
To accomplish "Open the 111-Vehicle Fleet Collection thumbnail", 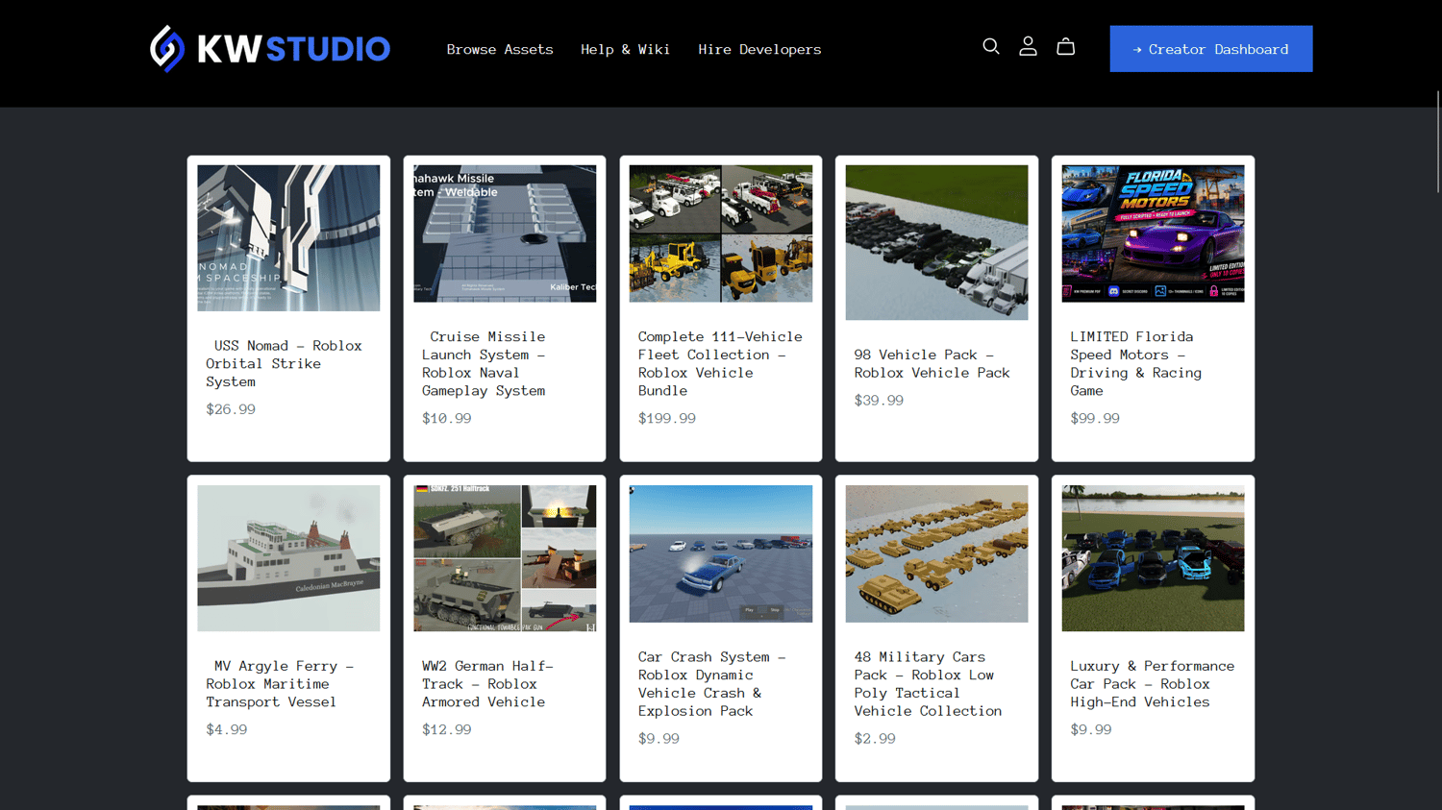I will [721, 233].
